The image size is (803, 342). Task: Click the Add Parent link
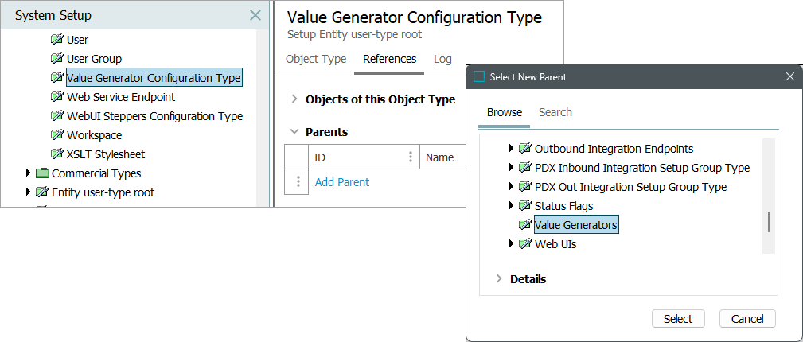click(342, 182)
